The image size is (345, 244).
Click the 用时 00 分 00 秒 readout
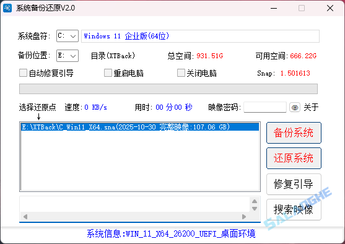pyautogui.click(x=164, y=107)
